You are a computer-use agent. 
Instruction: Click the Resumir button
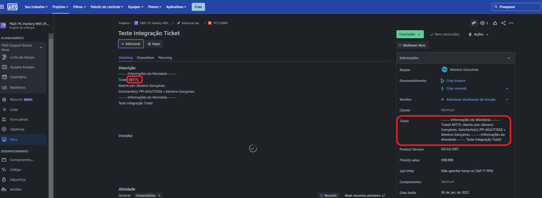(328, 195)
